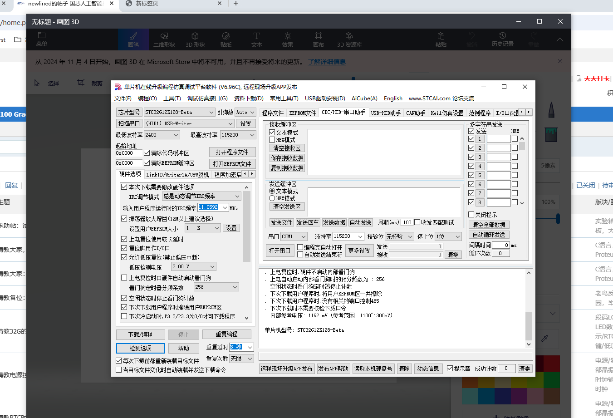Select the 画笔 (Brushes) tool in Paint 3D

click(133, 39)
